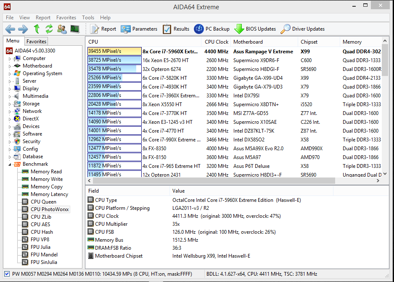Click the blue Forward arrow icon
This screenshot has height=282, width=394.
tap(23, 29)
